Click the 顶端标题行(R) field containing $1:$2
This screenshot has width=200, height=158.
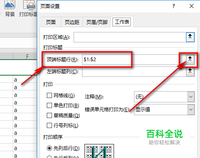click(134, 60)
